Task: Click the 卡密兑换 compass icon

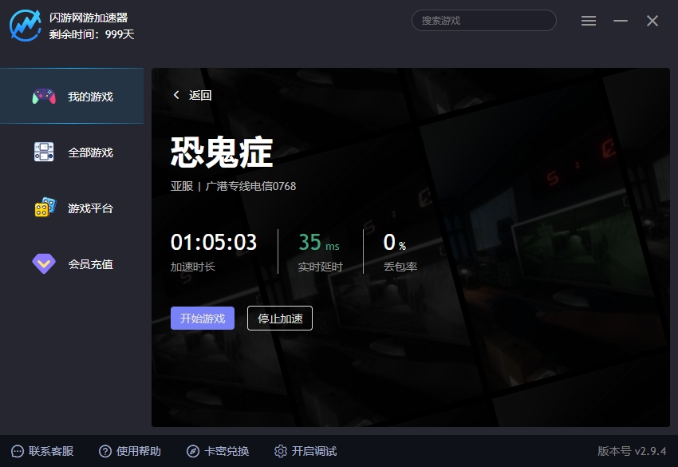Action: click(x=193, y=451)
